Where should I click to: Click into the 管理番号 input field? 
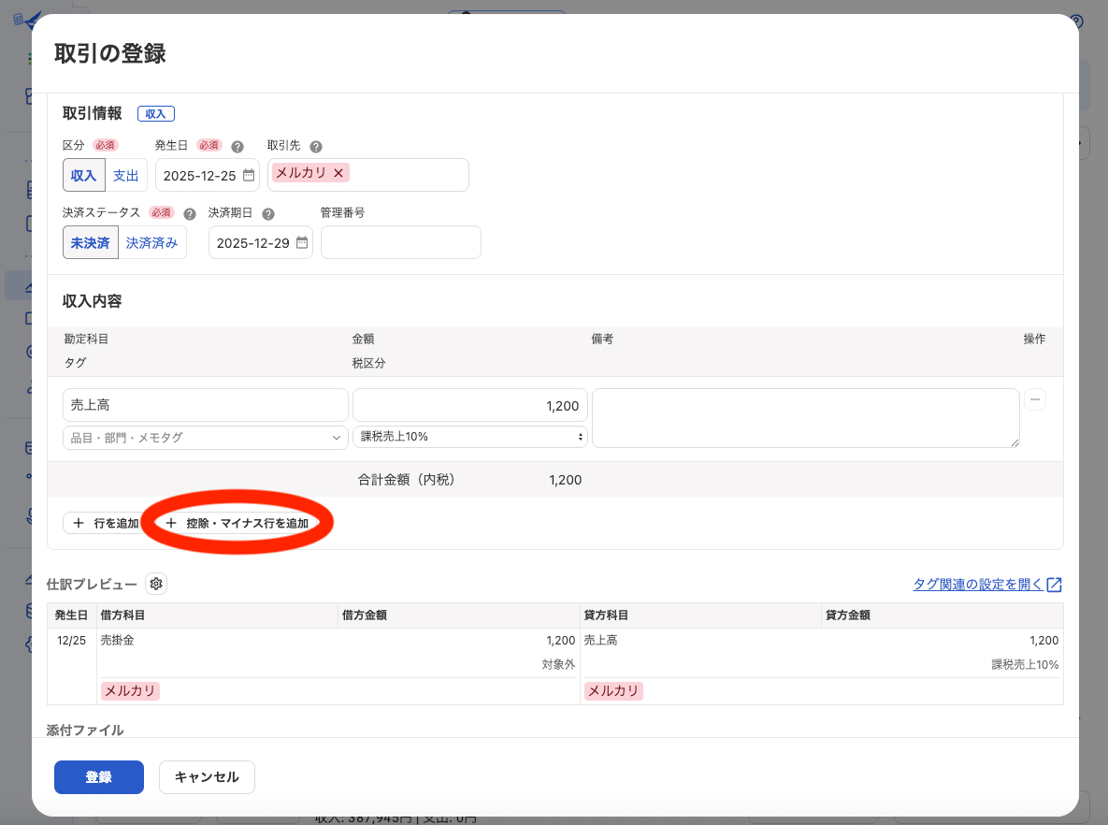400,242
